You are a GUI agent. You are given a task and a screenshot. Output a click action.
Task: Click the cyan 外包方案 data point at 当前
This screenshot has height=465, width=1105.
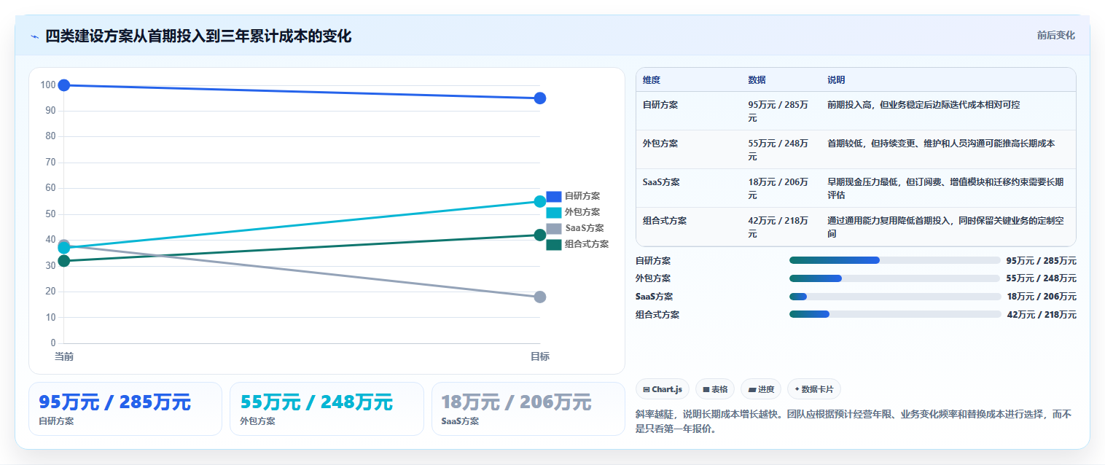[64, 249]
